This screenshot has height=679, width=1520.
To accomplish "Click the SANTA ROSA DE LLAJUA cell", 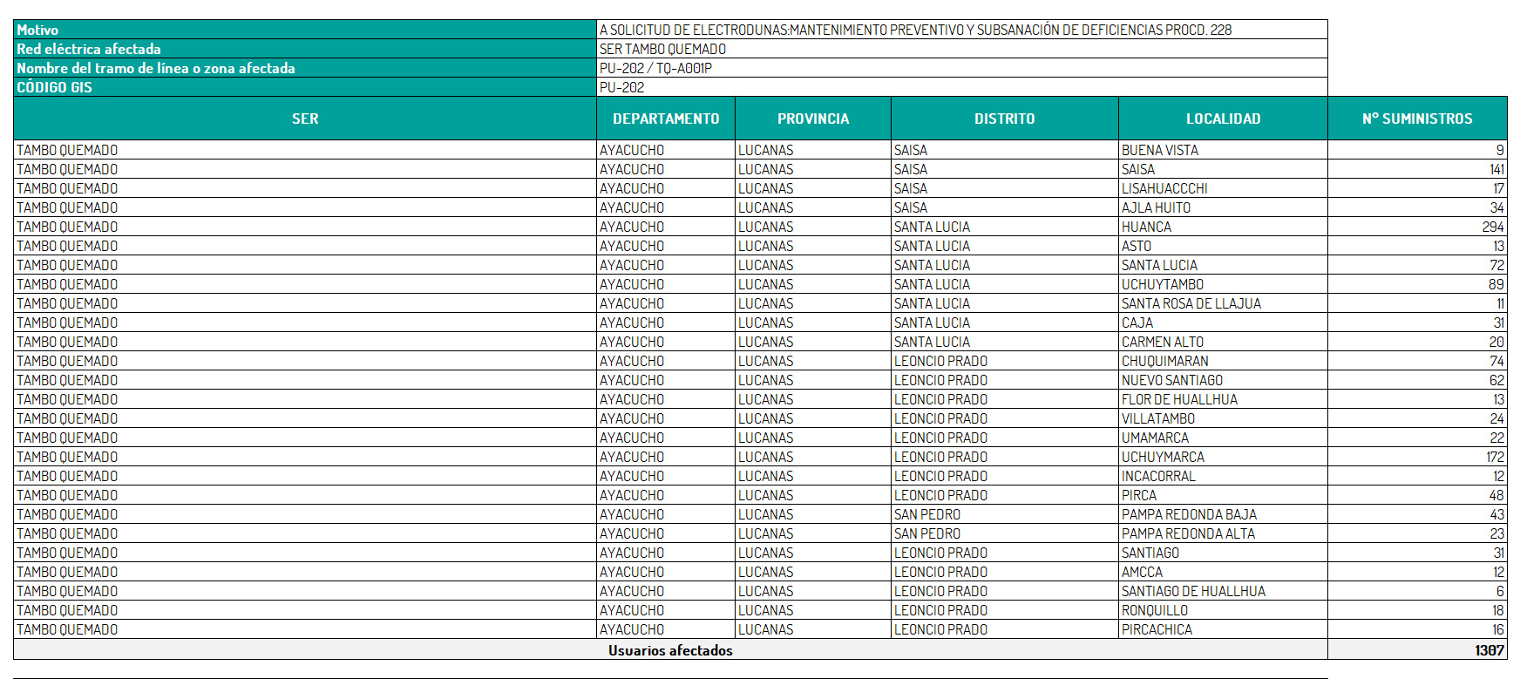I will (x=1223, y=303).
